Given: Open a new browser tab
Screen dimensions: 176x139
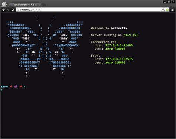Looking at the screenshot, I should tap(44, 5).
